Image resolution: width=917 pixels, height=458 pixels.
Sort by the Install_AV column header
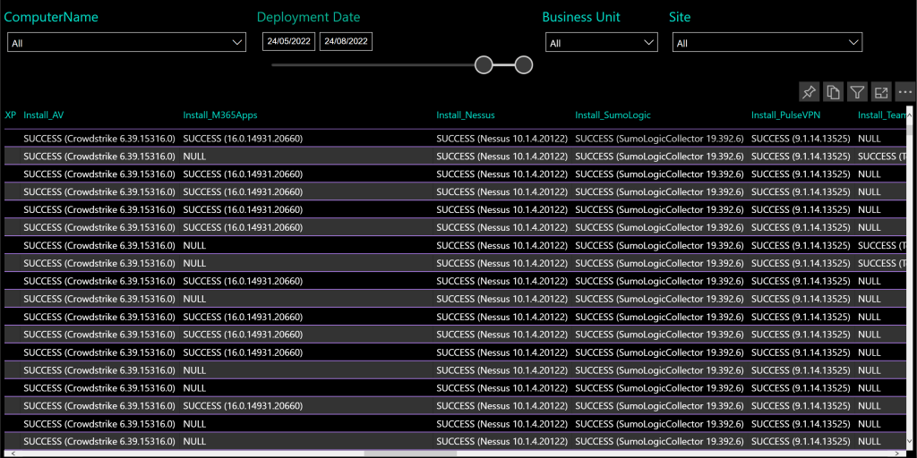(44, 115)
